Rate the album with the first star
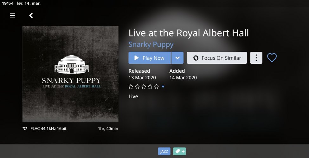This screenshot has height=158, width=309. click(131, 87)
